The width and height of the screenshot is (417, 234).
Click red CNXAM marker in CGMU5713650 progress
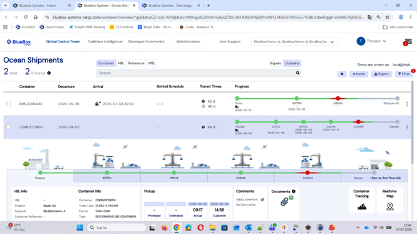click(x=358, y=121)
